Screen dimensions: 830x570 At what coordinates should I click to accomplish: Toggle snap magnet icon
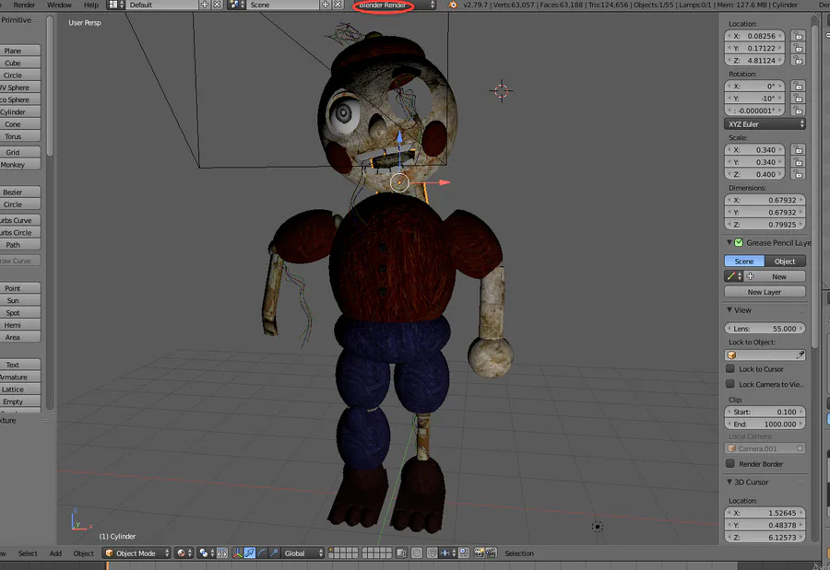click(432, 553)
